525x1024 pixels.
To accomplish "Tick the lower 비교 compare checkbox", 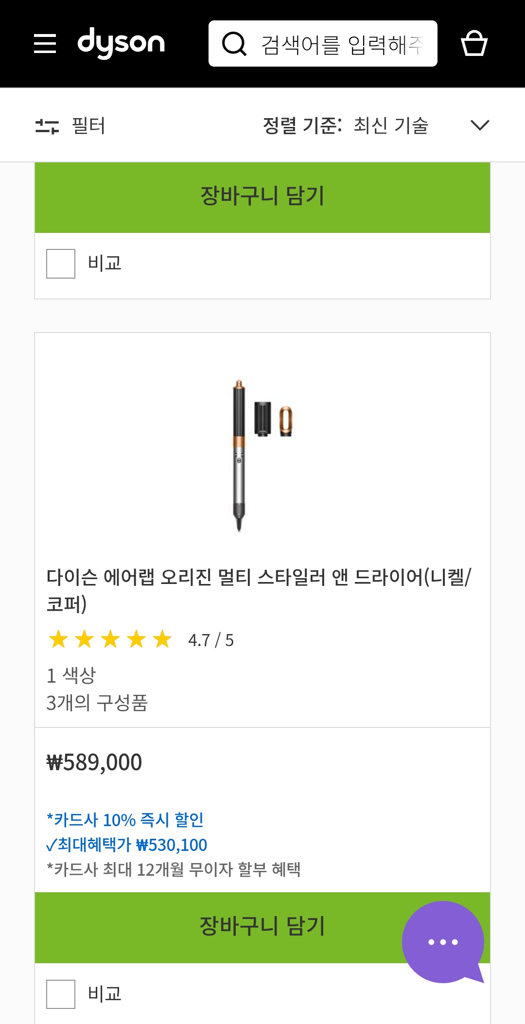I will coord(61,994).
